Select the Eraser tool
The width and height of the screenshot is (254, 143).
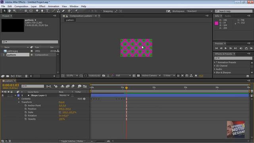[x=63, y=11]
